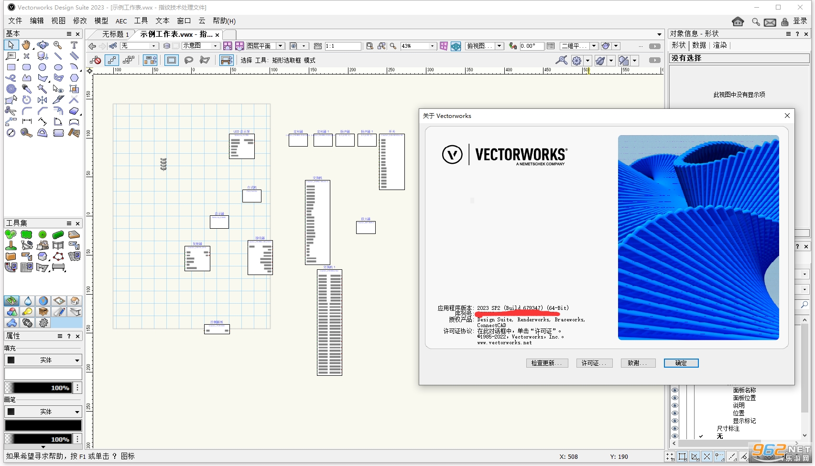This screenshot has width=815, height=466.
Task: Open the 图层平面 plane dropdown
Action: tap(265, 46)
